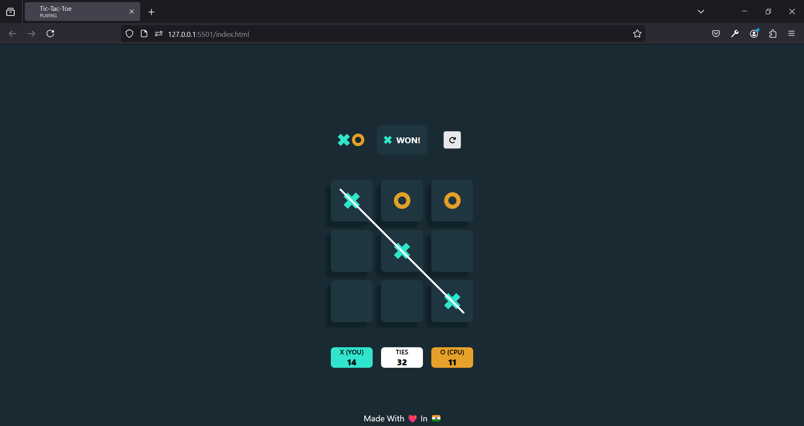Select the empty bottom-left cell
Image resolution: width=804 pixels, height=426 pixels.
pyautogui.click(x=352, y=301)
